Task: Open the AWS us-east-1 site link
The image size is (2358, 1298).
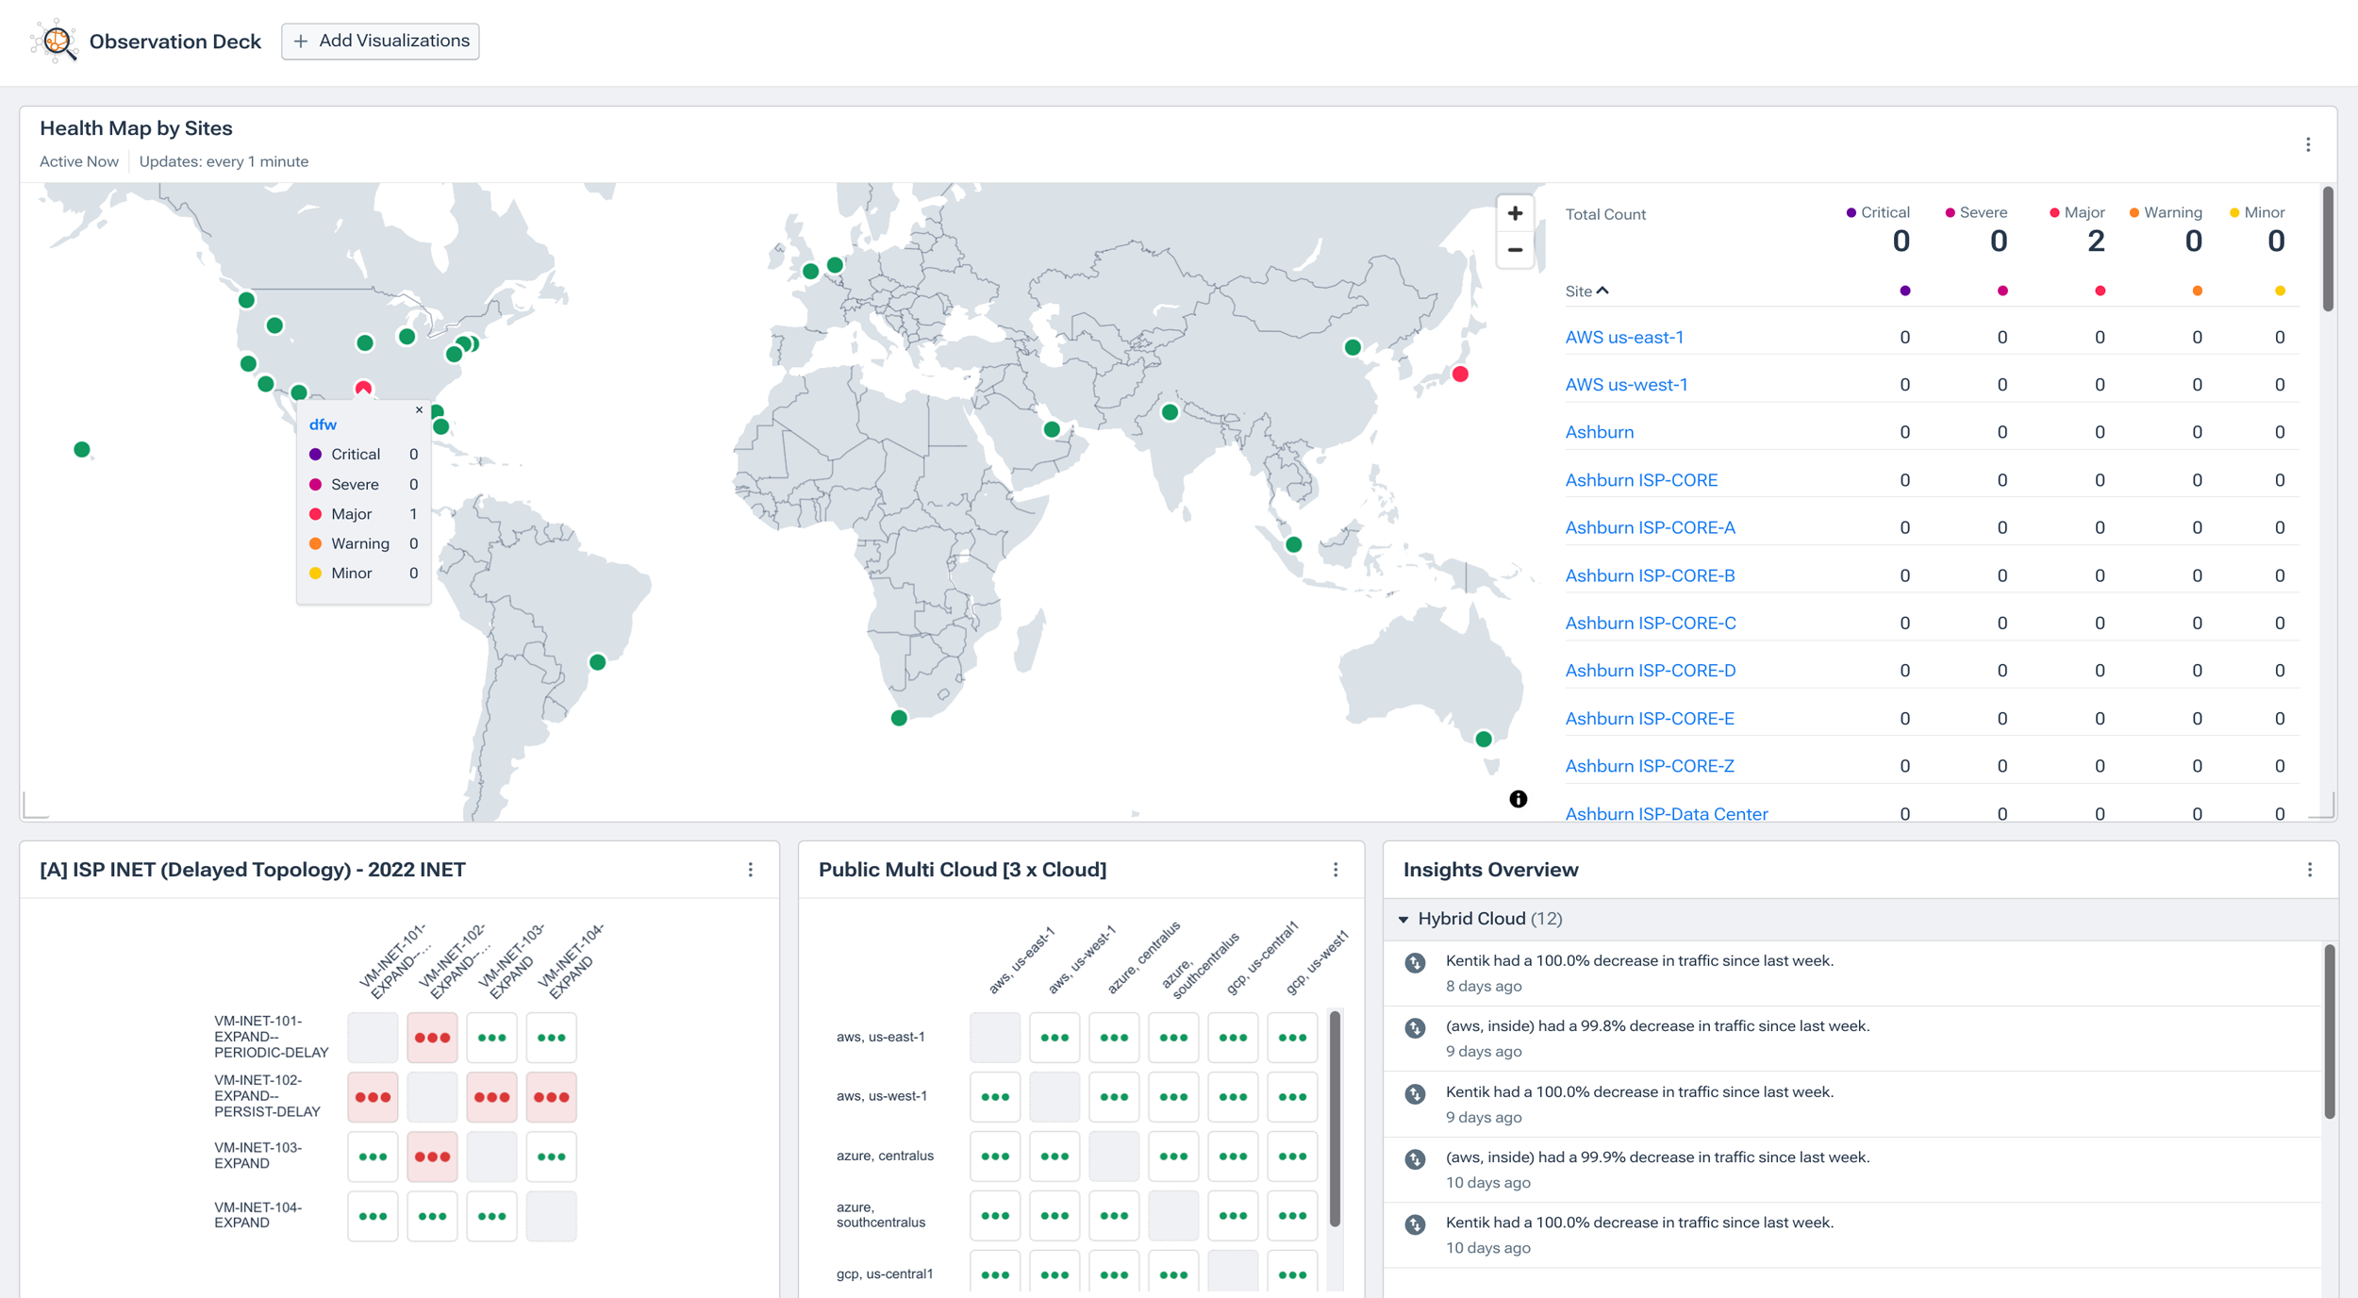Action: click(x=1623, y=337)
